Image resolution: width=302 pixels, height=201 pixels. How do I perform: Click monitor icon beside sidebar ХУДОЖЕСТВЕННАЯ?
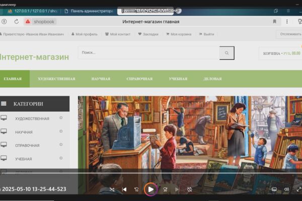[x=4, y=118]
